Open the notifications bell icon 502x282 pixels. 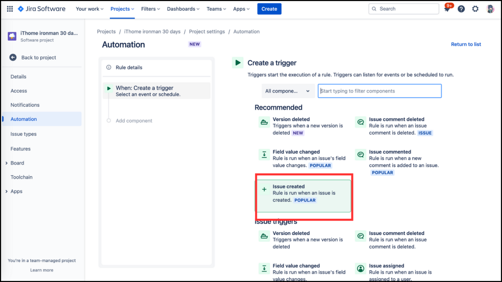[x=447, y=9]
